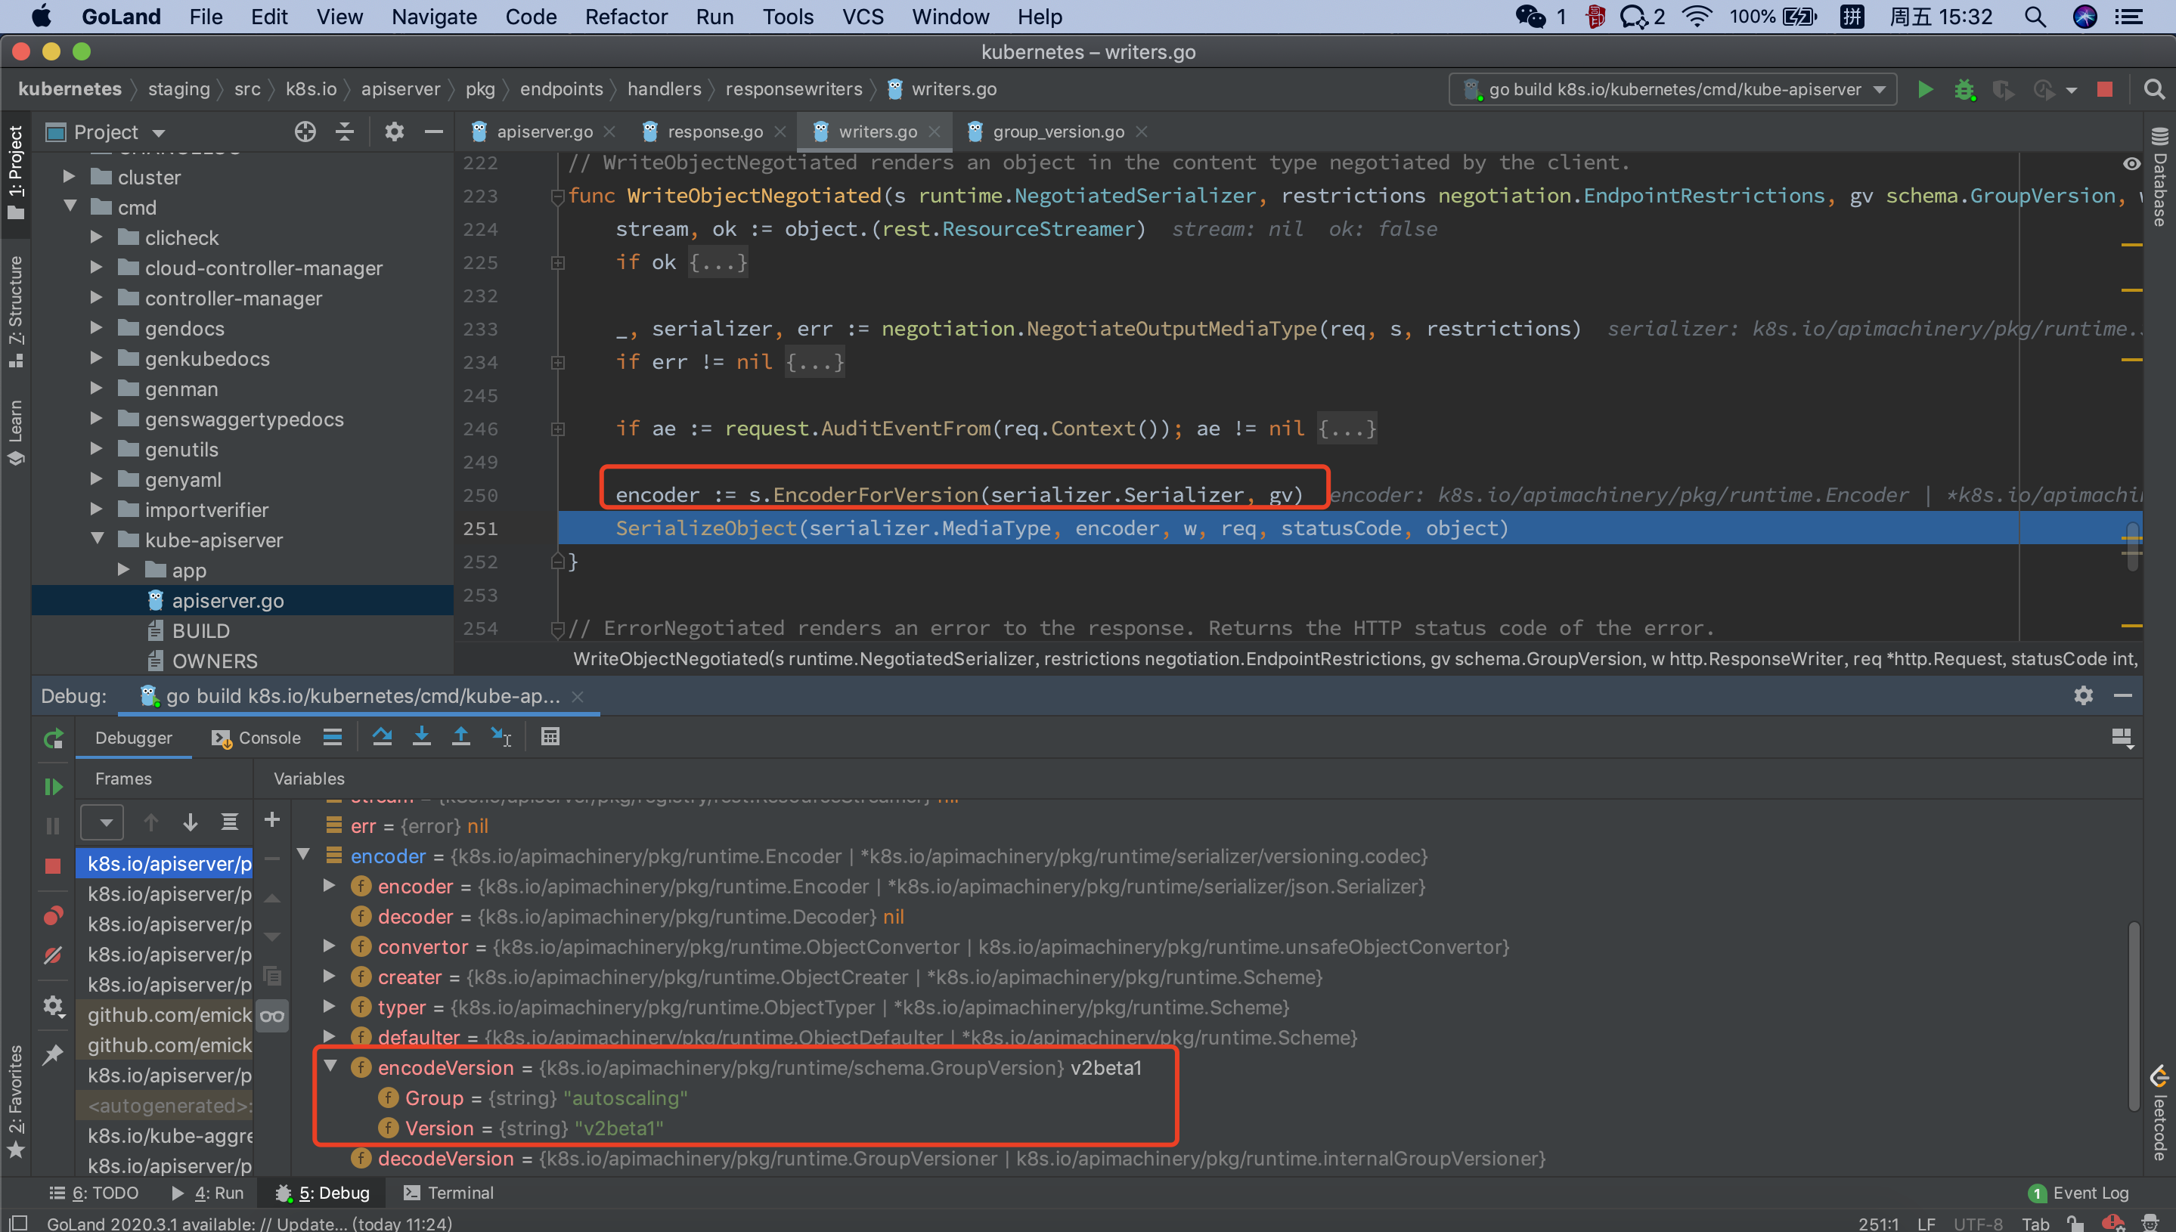Click the green Debug bug icon

pyautogui.click(x=1964, y=90)
